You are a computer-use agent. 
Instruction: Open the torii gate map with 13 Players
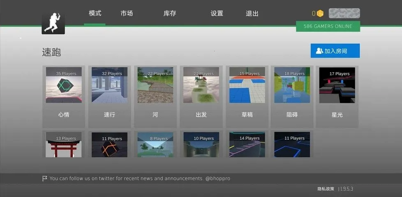click(x=64, y=144)
